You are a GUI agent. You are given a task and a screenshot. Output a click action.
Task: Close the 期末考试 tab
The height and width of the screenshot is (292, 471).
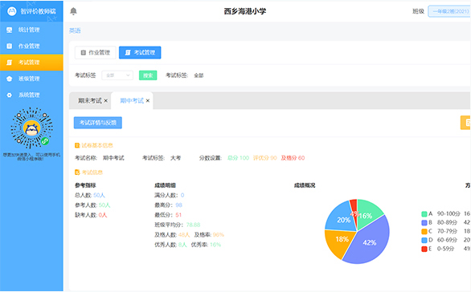click(106, 101)
